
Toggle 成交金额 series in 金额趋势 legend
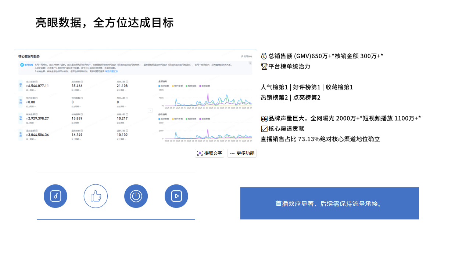point(164,86)
